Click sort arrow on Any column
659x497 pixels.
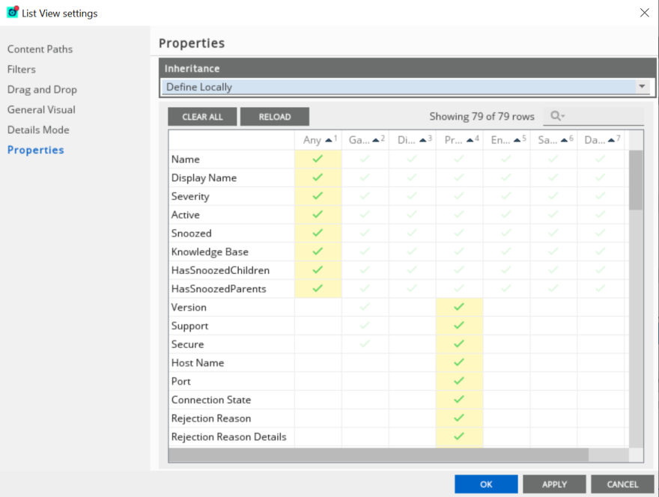pyautogui.click(x=329, y=140)
